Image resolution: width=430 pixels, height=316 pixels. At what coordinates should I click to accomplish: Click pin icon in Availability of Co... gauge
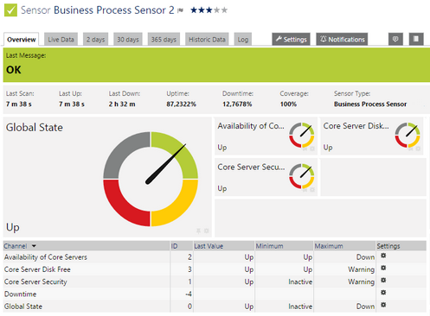pyautogui.click(x=305, y=149)
